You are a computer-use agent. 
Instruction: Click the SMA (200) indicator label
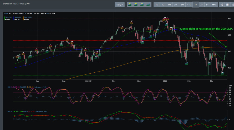tap(28, 17)
